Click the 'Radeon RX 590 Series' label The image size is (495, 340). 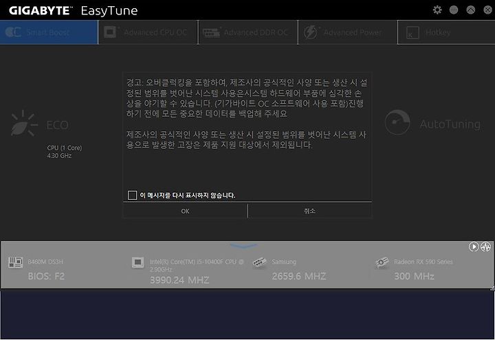423,262
